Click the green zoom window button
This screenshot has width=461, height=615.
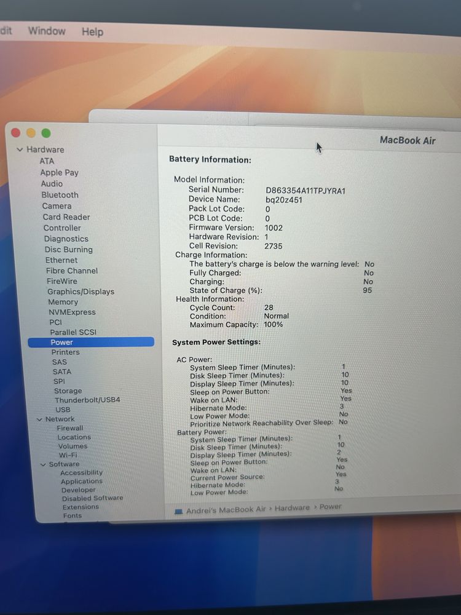[x=46, y=133]
